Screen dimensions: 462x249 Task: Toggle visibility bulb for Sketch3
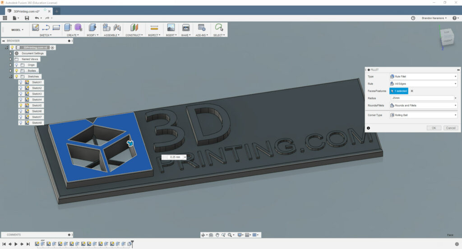pos(21,94)
